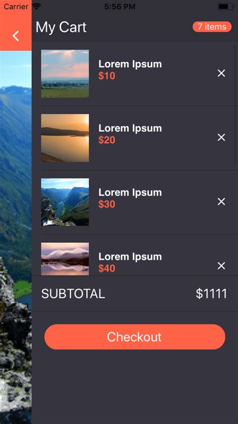Screen dimensions: 238x424
Task: Remove the $40 Lorem Ipsum item
Action: pos(221,266)
